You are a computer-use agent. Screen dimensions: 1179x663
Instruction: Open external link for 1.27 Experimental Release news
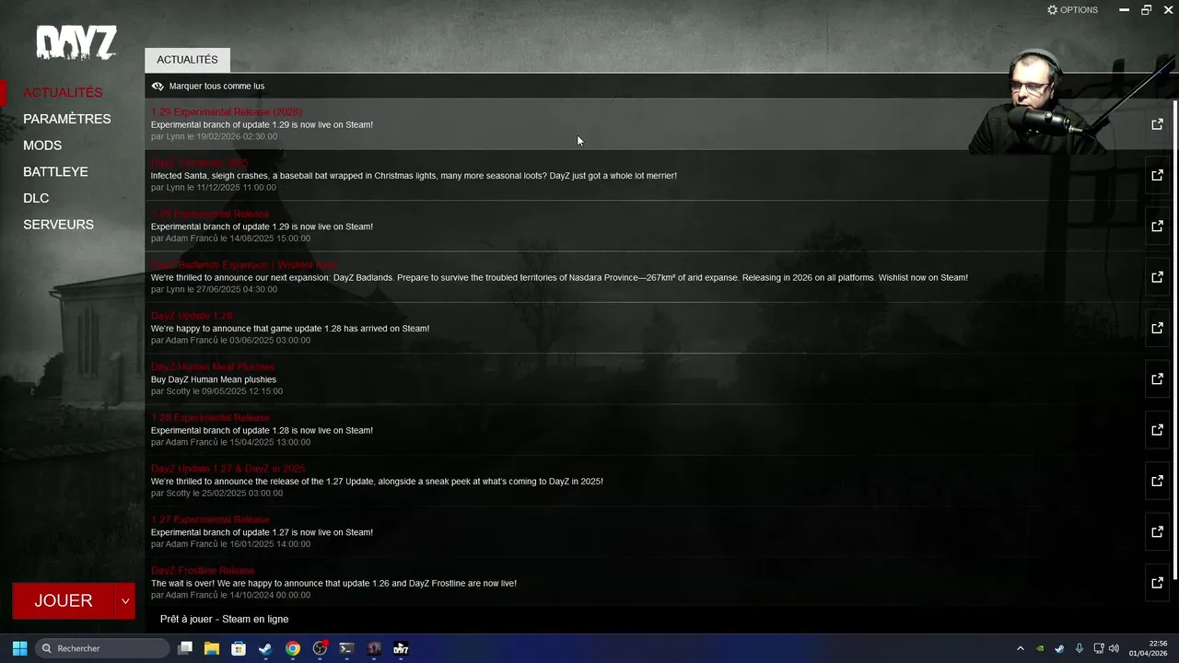(x=1157, y=531)
